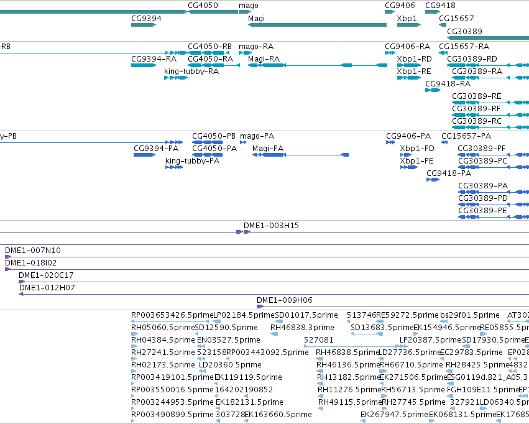Open the CG30389-RC transcript label
This screenshot has width=529, height=424.
[477, 121]
